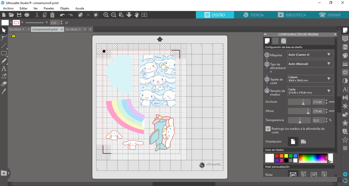
Task: Open the Pix panel icon
Action: pos(345,47)
